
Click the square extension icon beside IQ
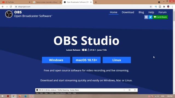(160, 7)
